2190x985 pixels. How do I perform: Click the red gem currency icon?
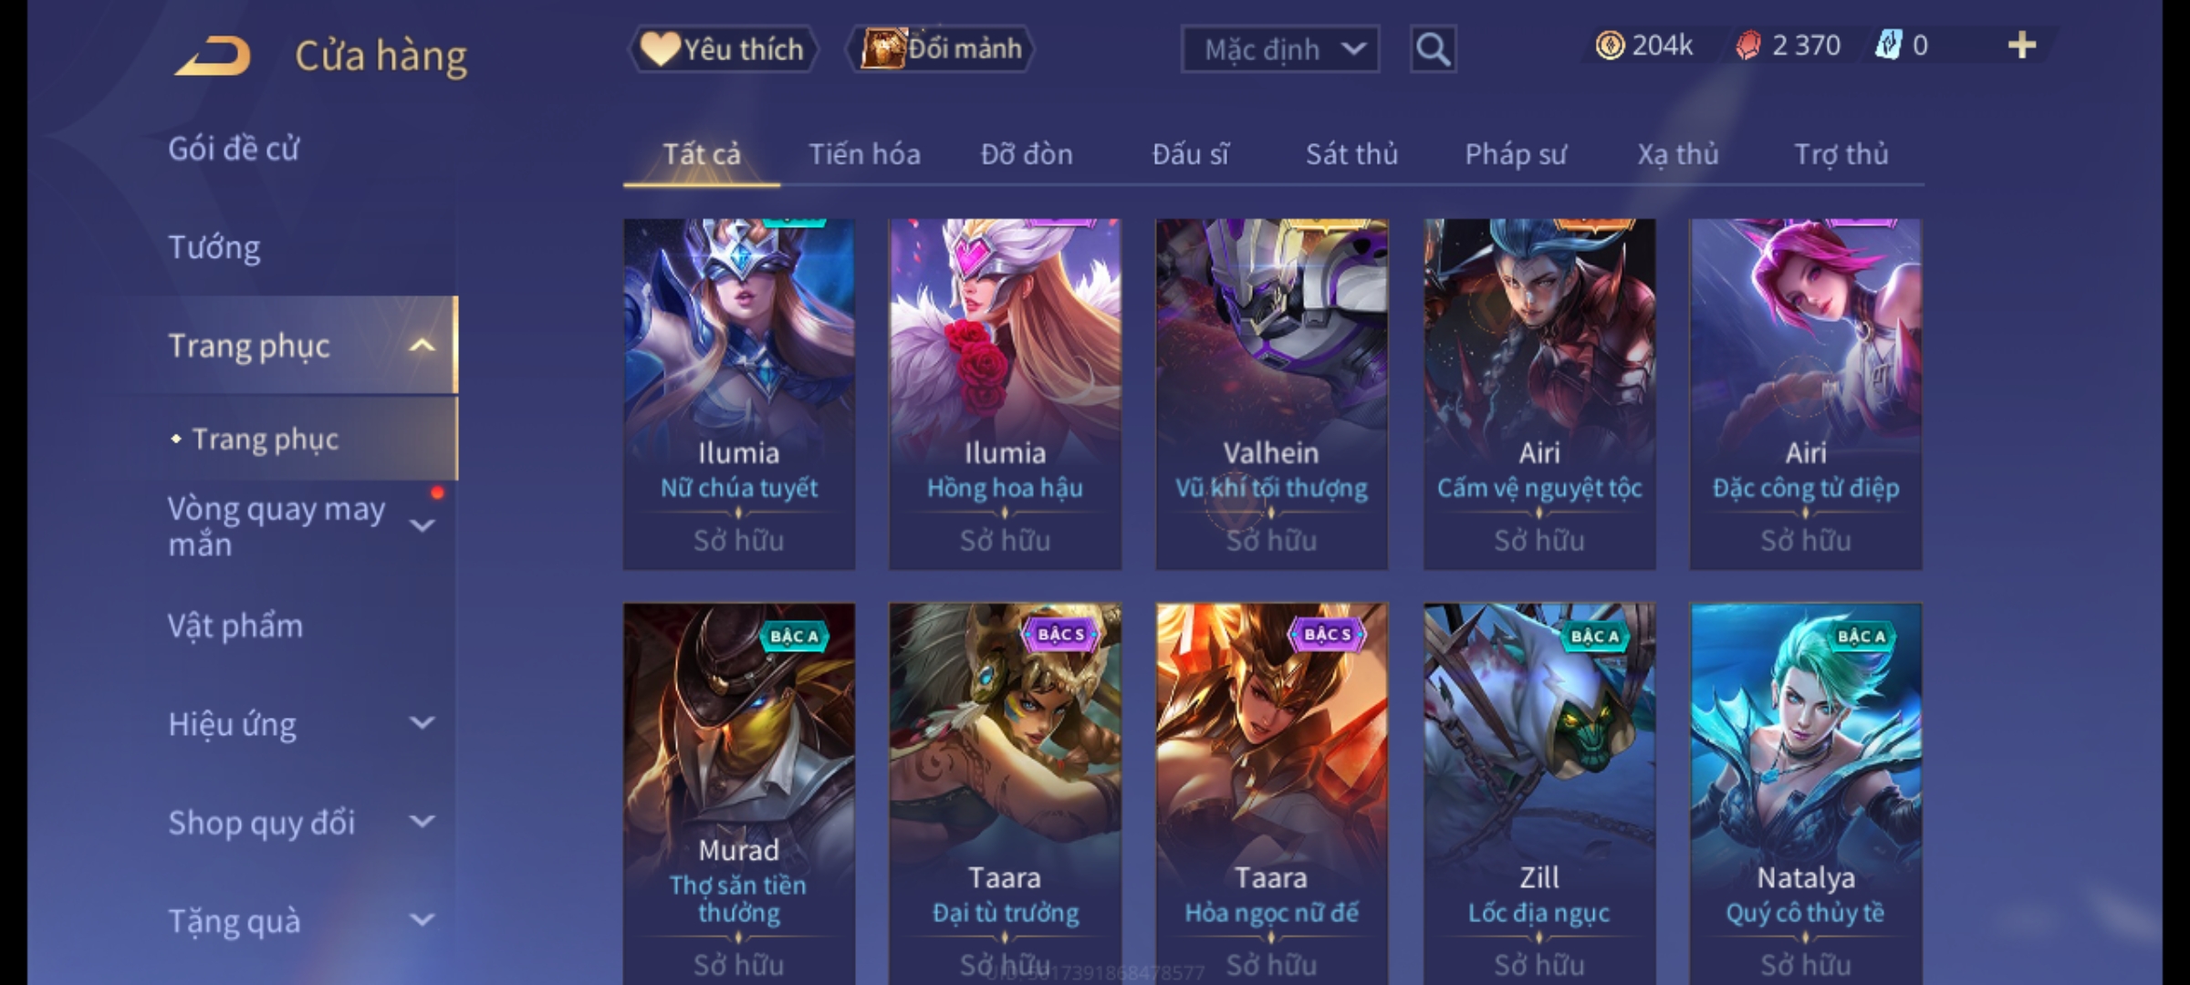tap(1748, 46)
